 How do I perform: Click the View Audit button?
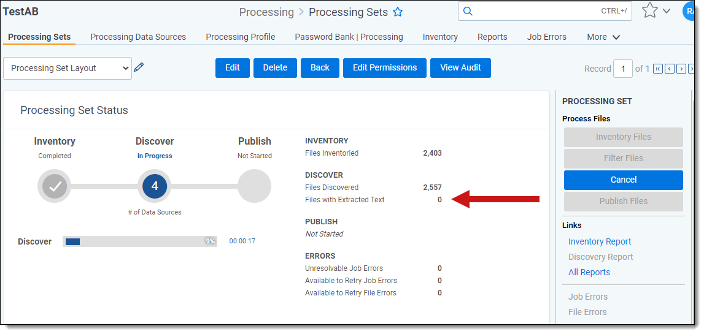click(x=460, y=68)
